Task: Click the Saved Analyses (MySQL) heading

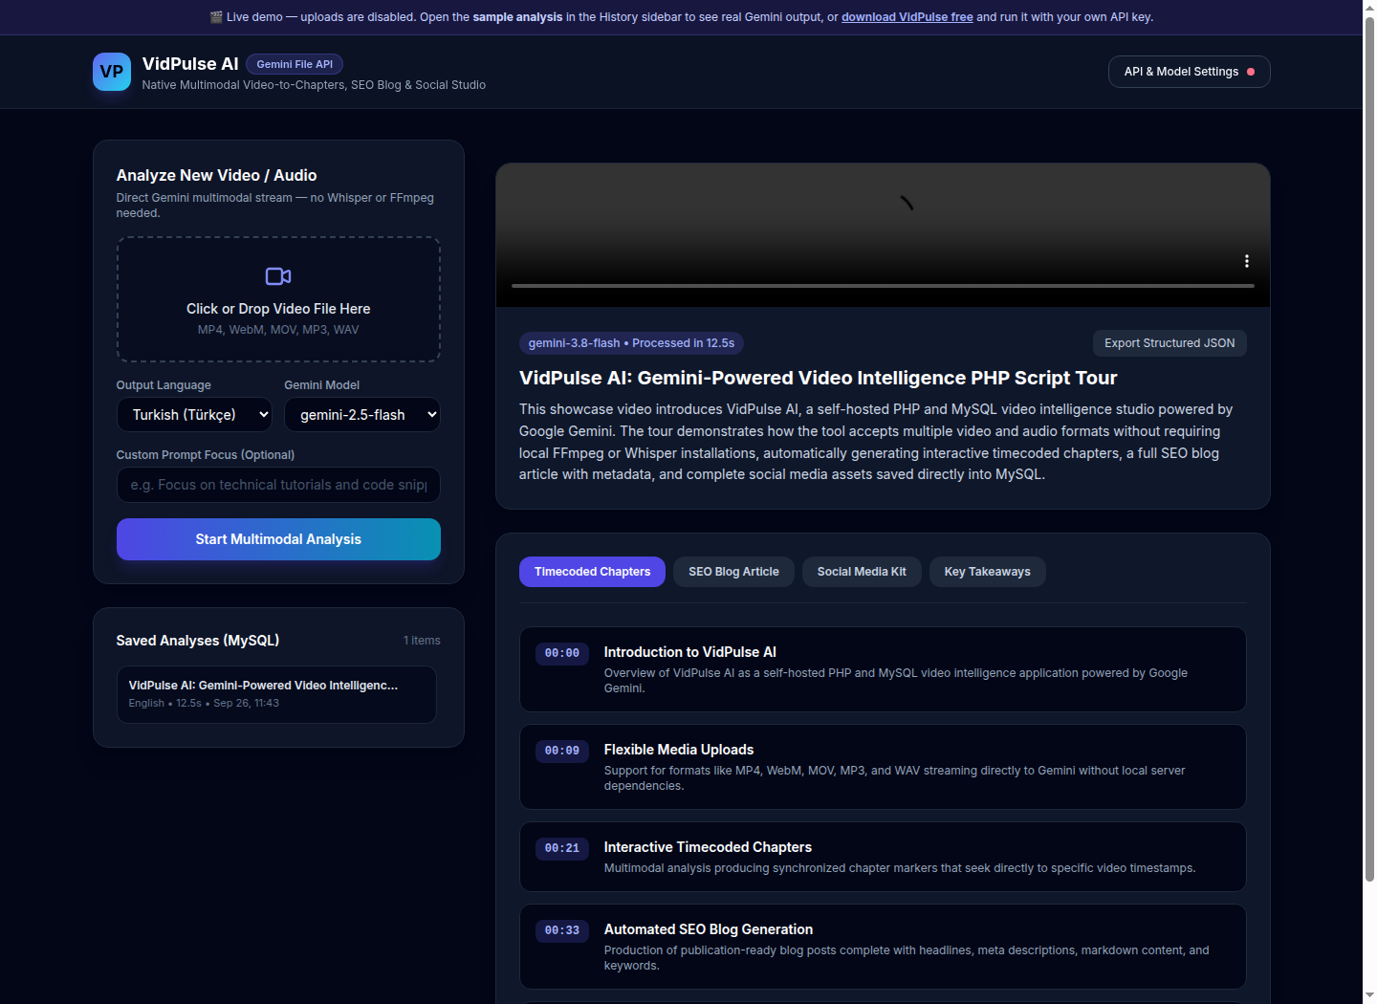Action: click(x=198, y=641)
